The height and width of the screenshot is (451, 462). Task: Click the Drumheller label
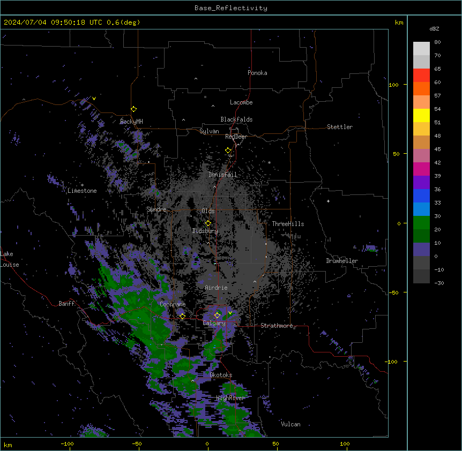click(342, 261)
